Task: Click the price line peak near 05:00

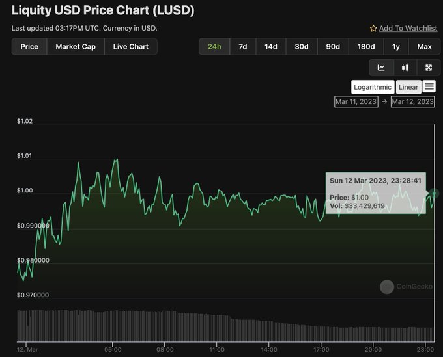Action: click(116, 159)
